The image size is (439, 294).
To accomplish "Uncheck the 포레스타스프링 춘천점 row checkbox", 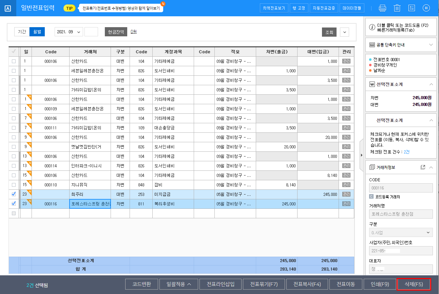I will tap(14, 204).
